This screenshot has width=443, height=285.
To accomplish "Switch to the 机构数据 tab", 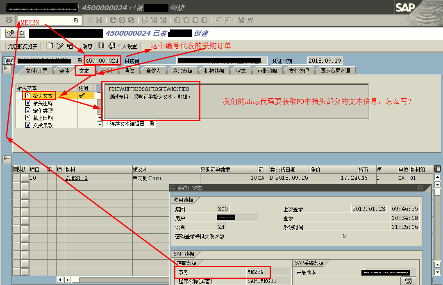I will [x=214, y=71].
